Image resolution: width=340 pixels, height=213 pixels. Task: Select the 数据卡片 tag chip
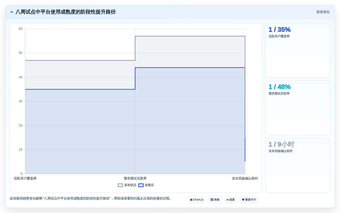(x=249, y=200)
